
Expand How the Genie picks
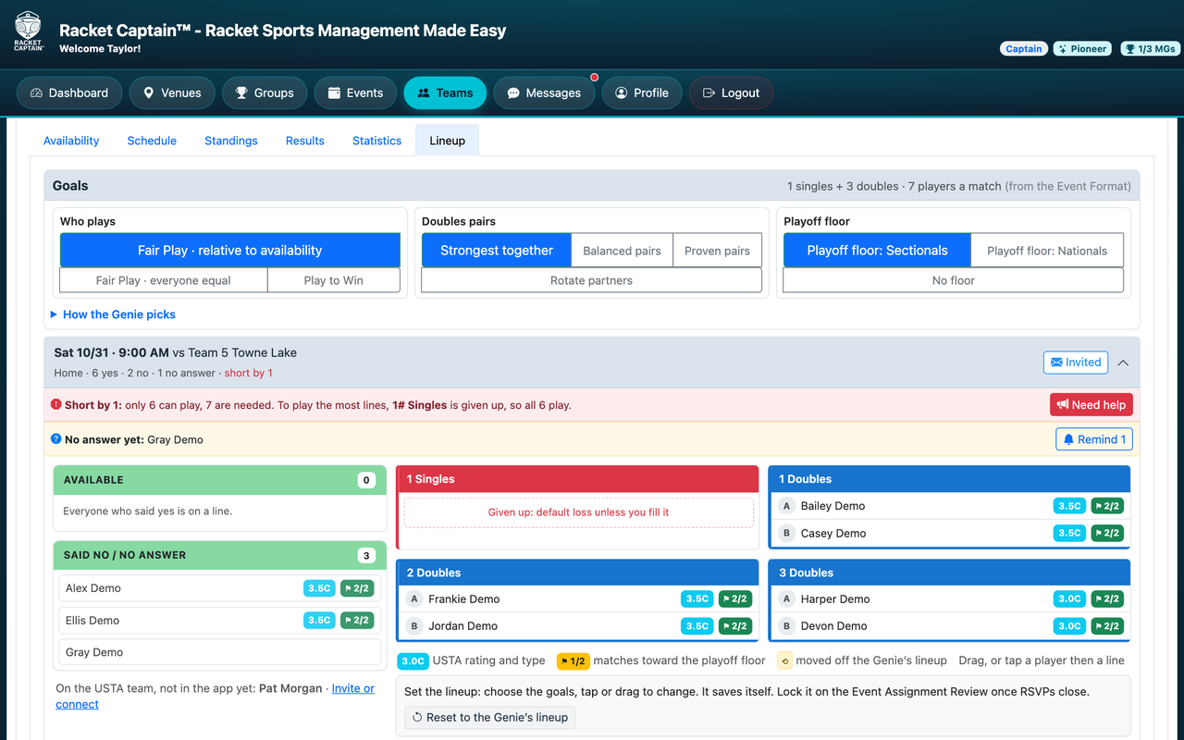(113, 314)
